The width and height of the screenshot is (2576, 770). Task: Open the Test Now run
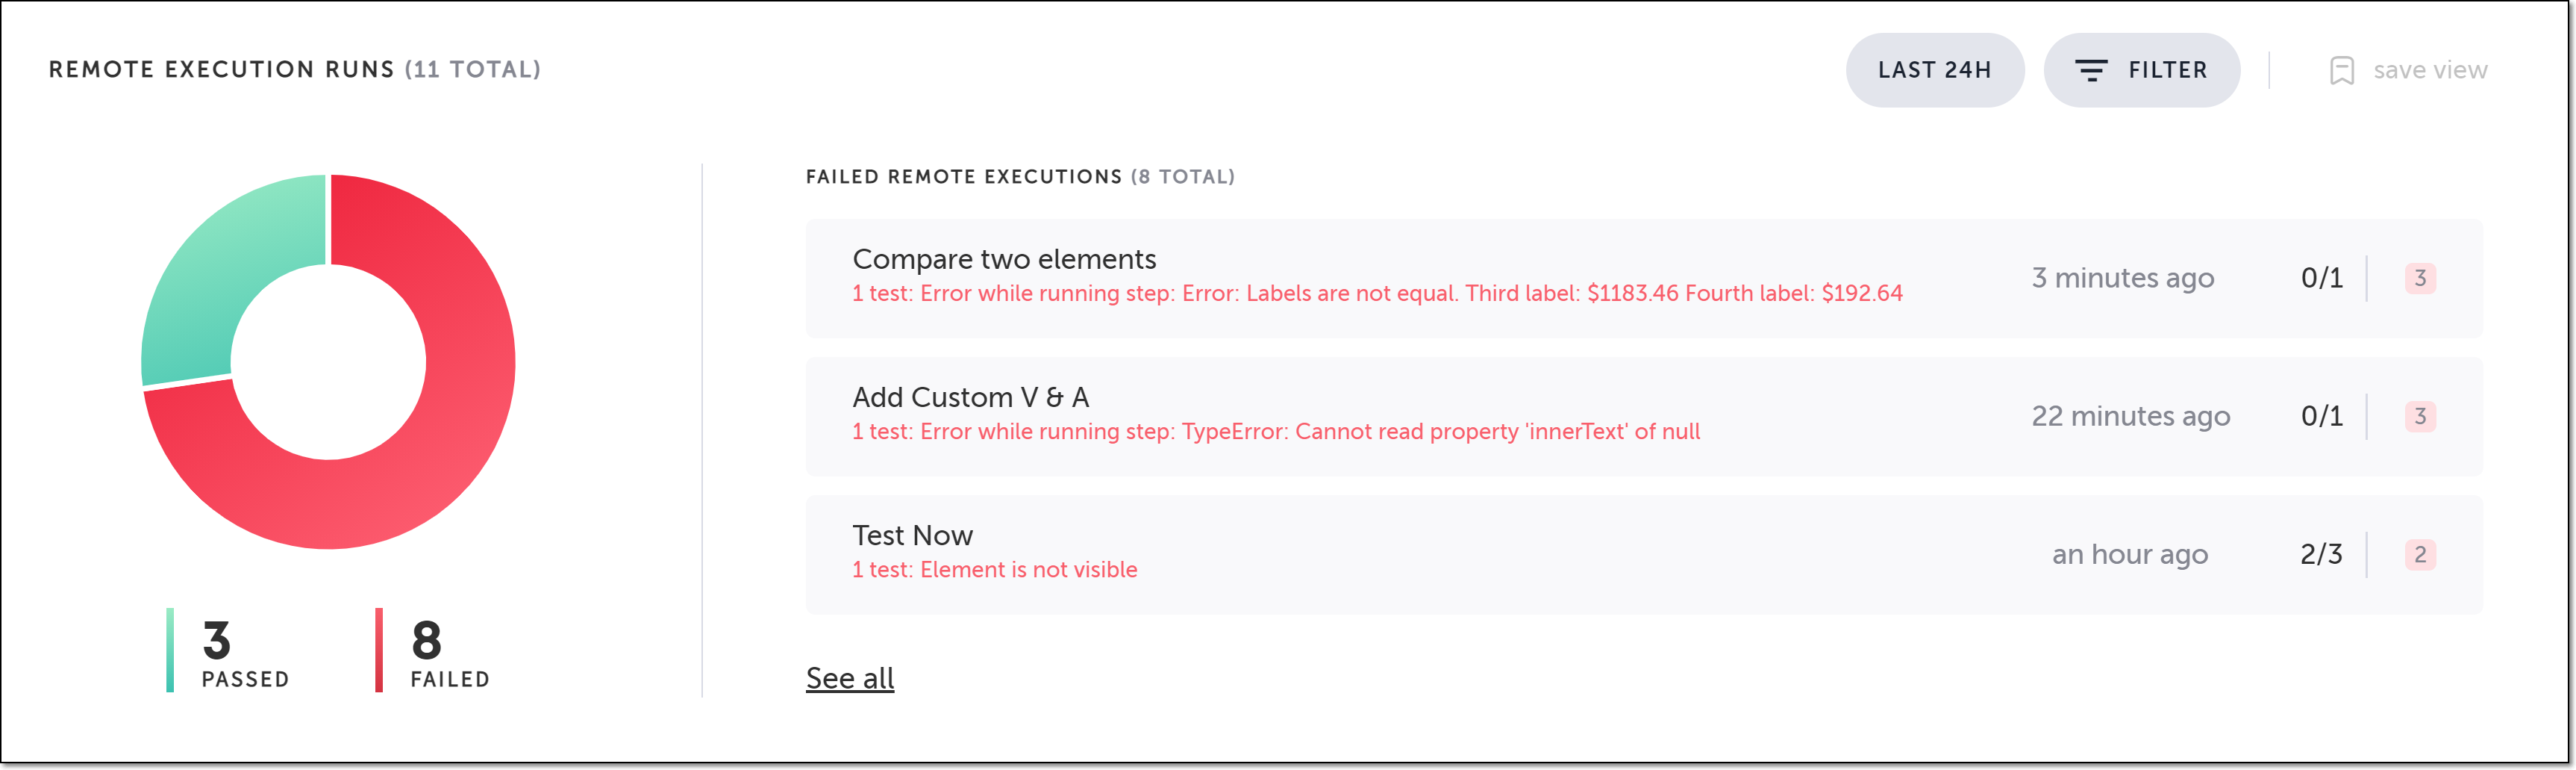tap(912, 535)
